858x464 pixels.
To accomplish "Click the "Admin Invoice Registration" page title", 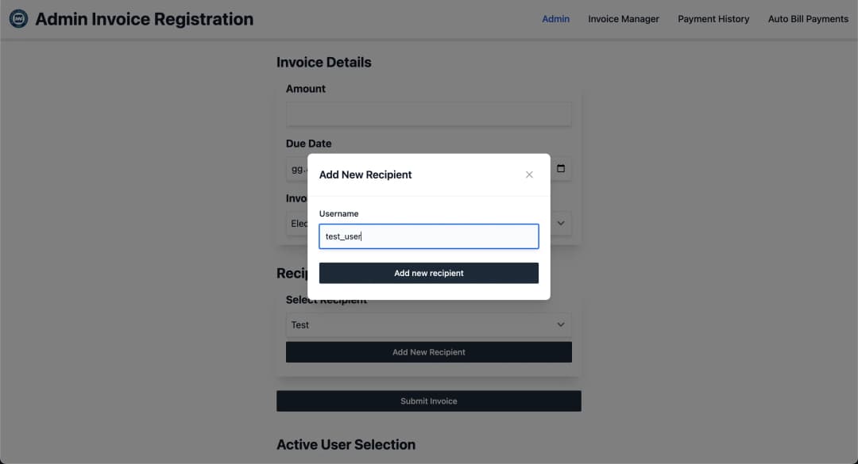I will click(x=144, y=19).
